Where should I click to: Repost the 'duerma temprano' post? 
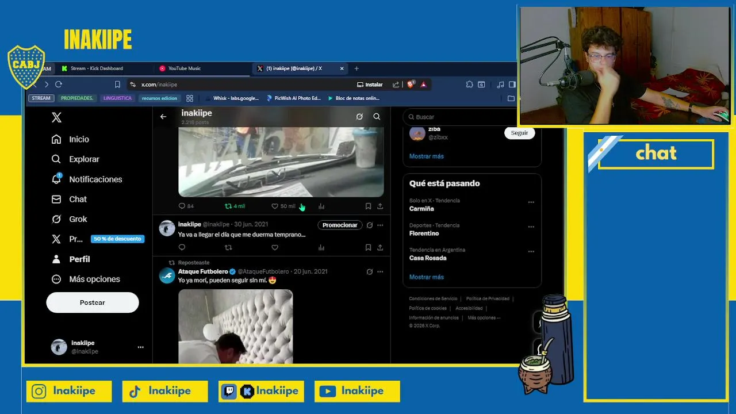(228, 247)
